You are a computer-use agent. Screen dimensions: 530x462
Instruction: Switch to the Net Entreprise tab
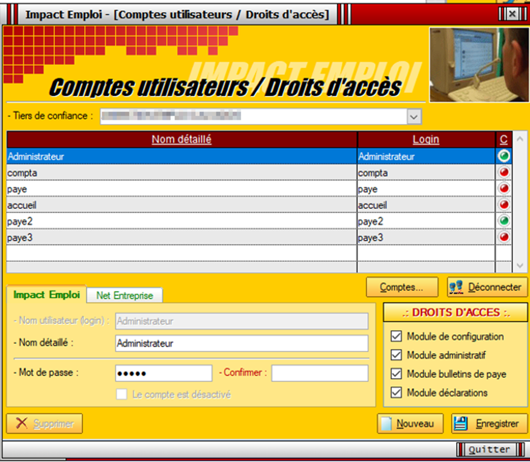(125, 295)
